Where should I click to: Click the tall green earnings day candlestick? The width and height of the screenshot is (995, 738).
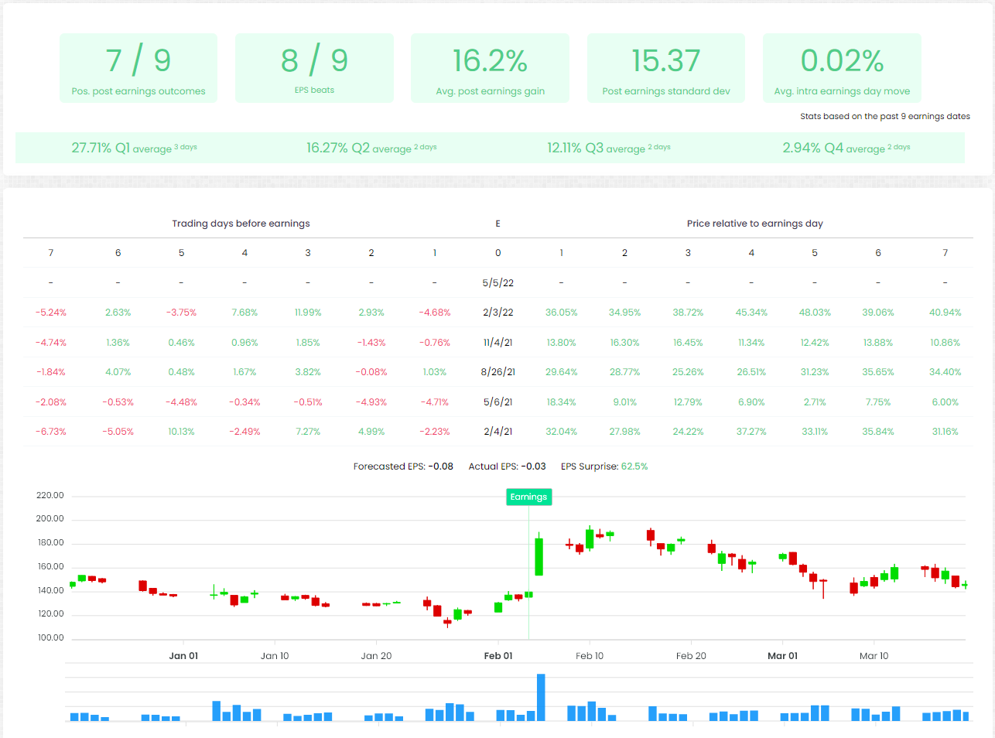[x=539, y=555]
